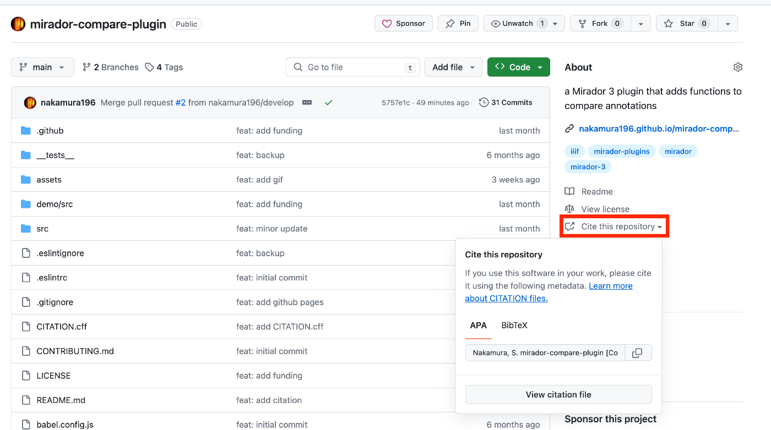The height and width of the screenshot is (430, 771).
Task: Click the iiif topic tag
Action: click(574, 151)
